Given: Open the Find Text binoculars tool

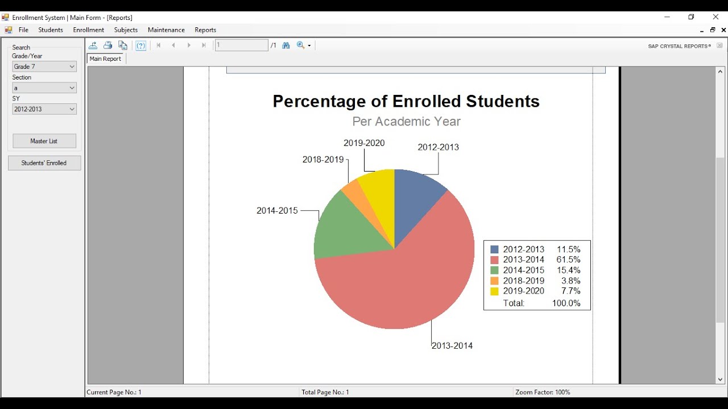Looking at the screenshot, I should pos(286,45).
